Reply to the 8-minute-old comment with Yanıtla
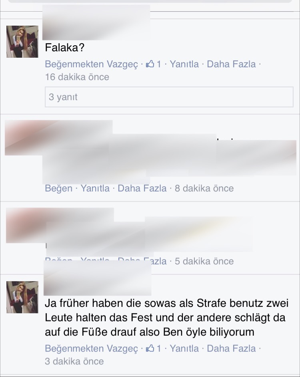 tap(95, 188)
